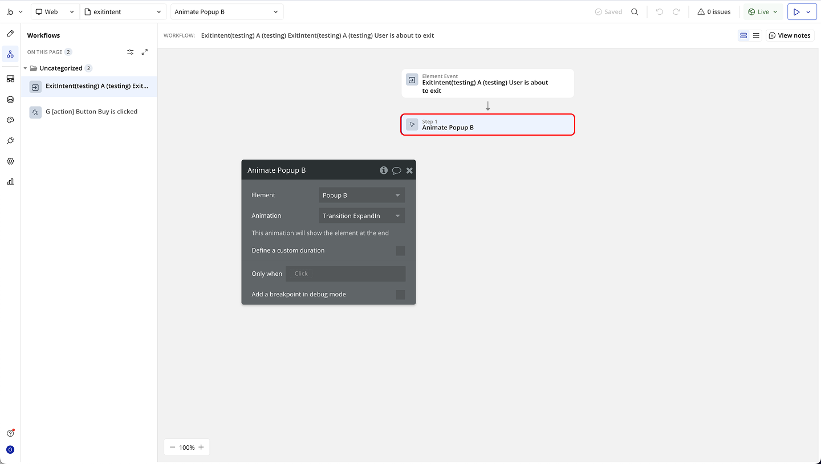
Task: Open the Plugins plug icon
Action: (x=10, y=141)
